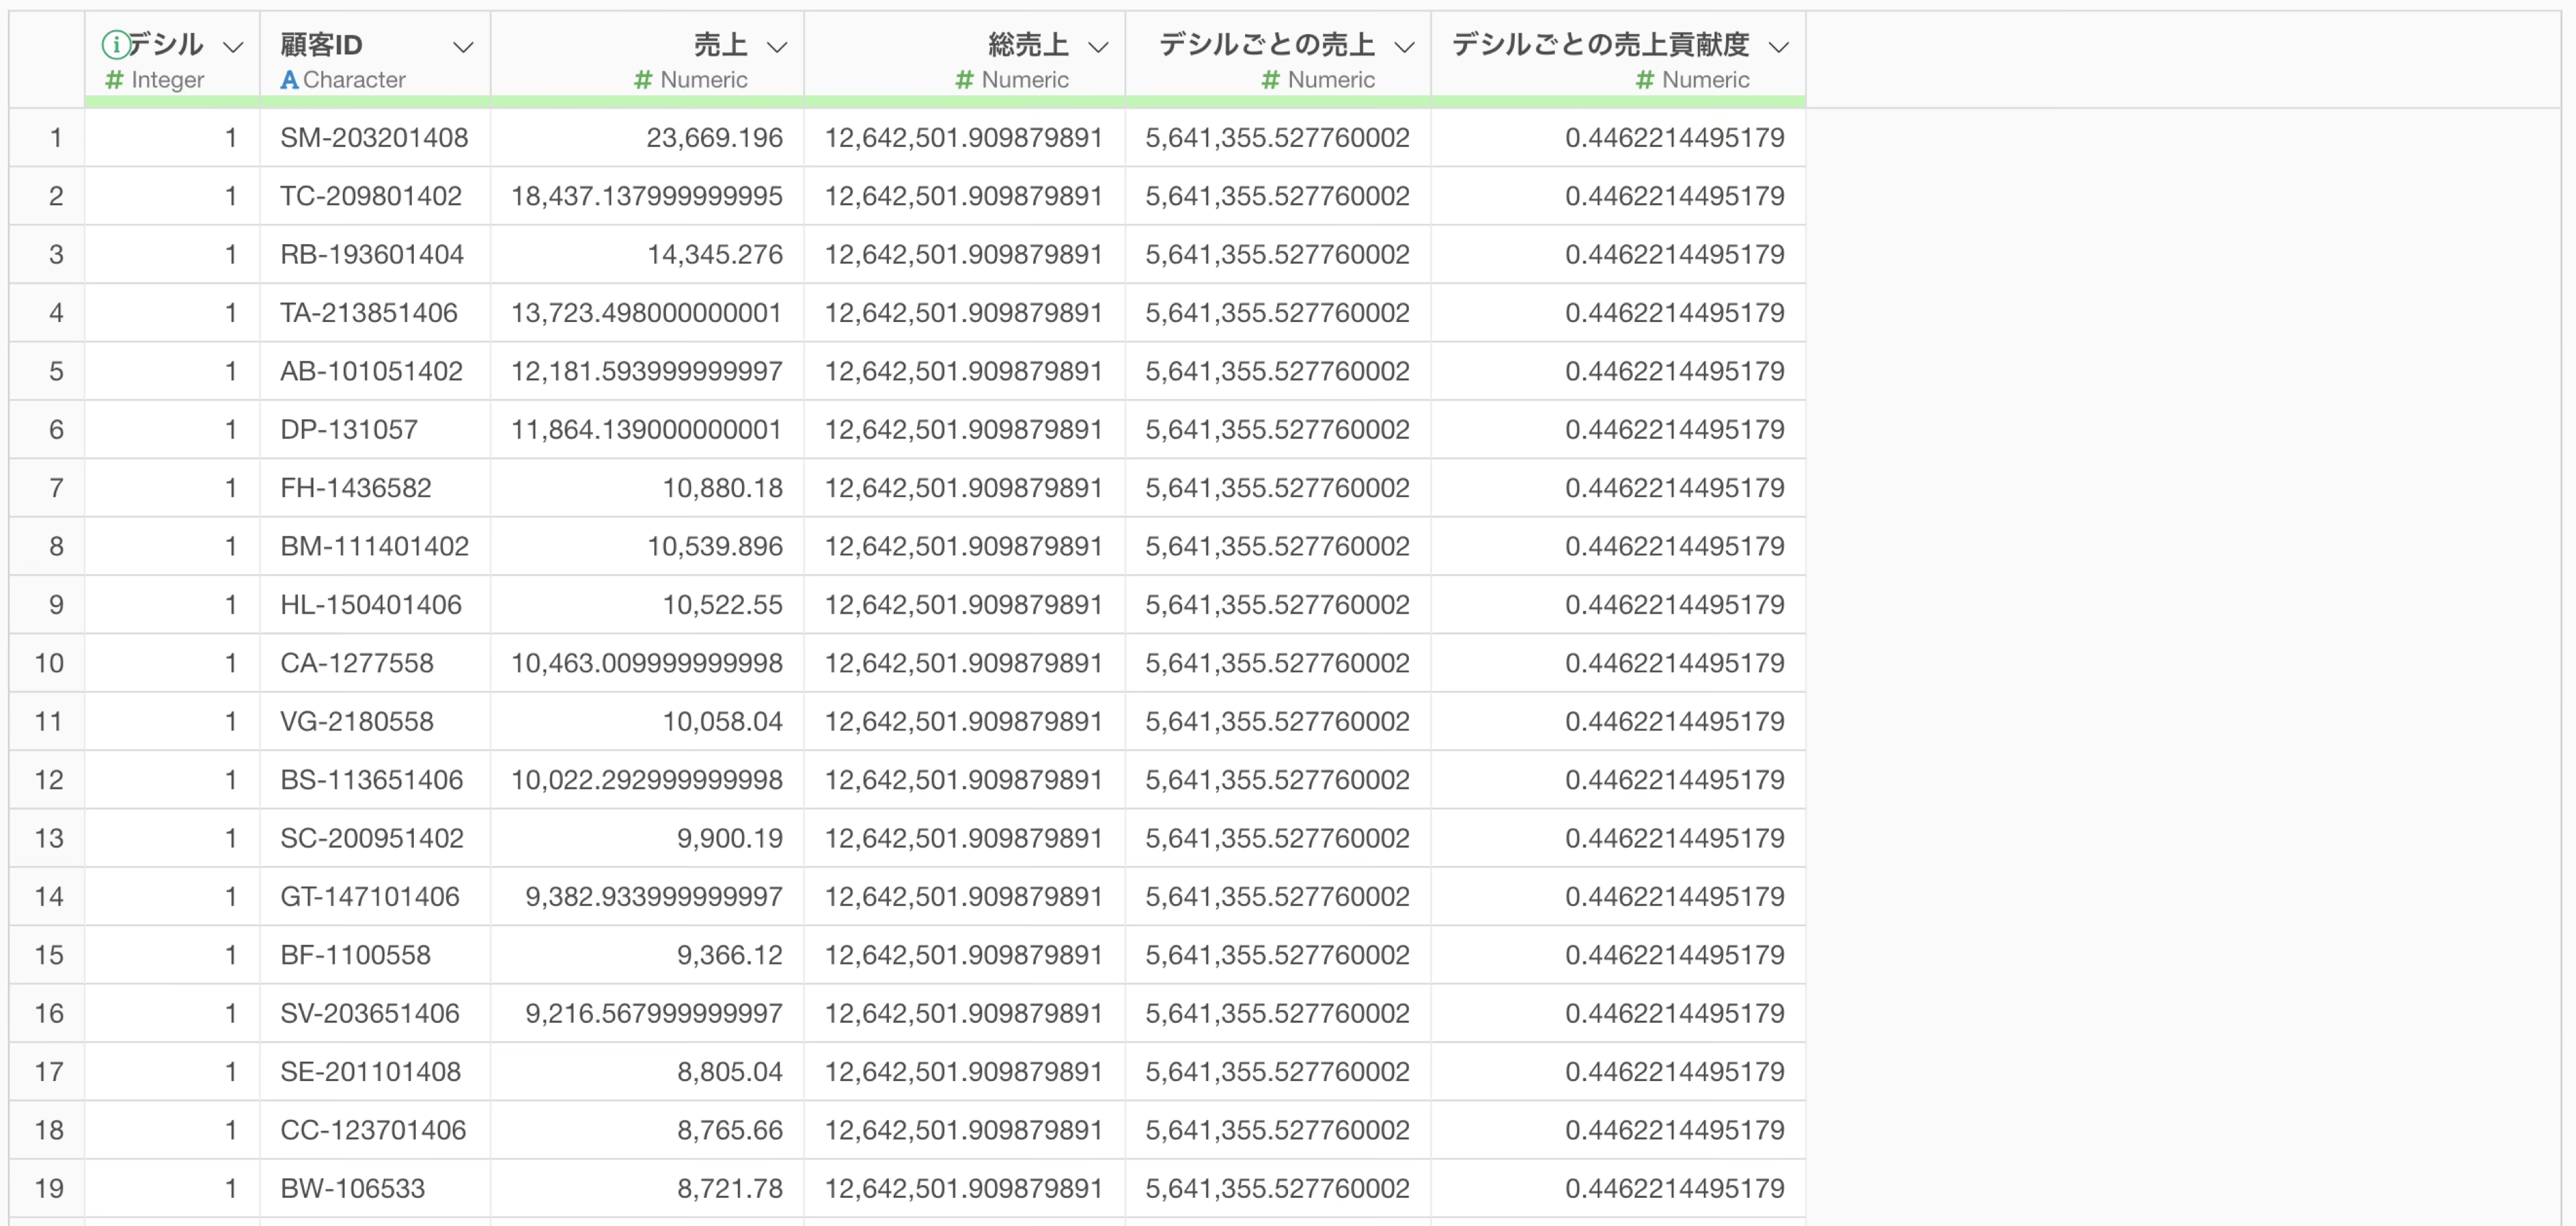Select the 顧客ID column header

(321, 45)
